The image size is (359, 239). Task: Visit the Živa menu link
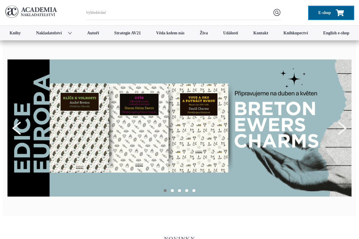tap(204, 33)
